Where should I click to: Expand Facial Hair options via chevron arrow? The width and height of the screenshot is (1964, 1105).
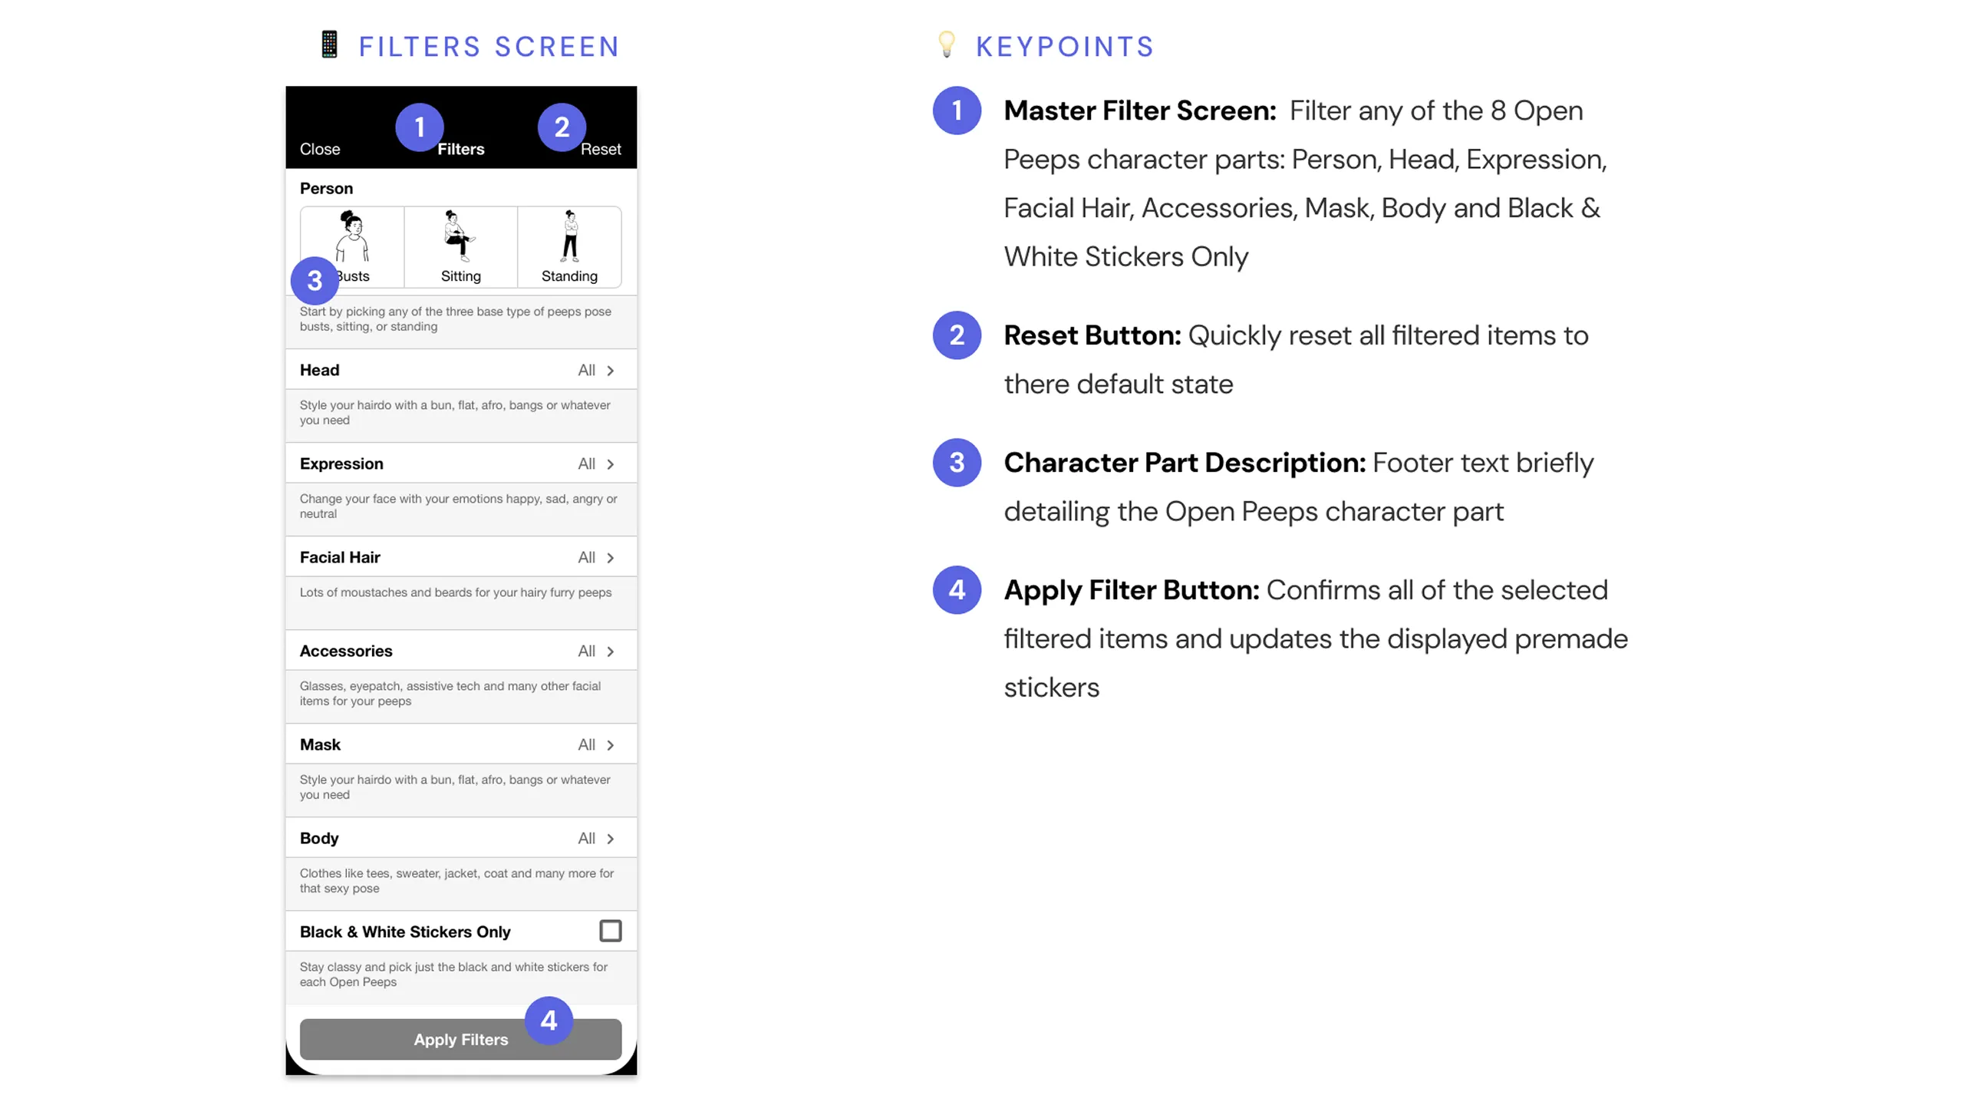[x=611, y=558]
